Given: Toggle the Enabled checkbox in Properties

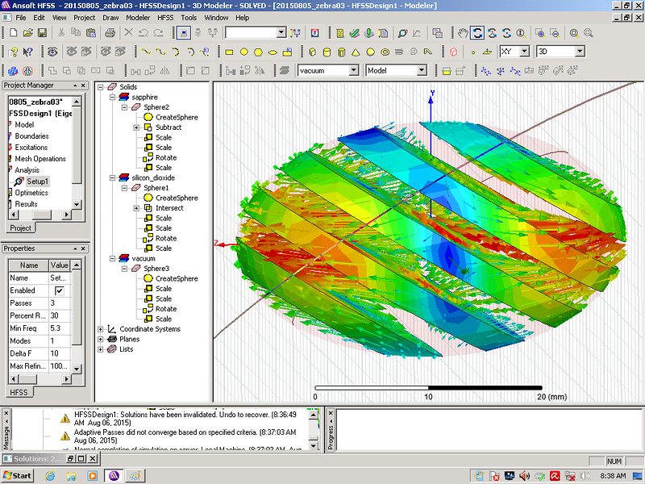Looking at the screenshot, I should 59,290.
